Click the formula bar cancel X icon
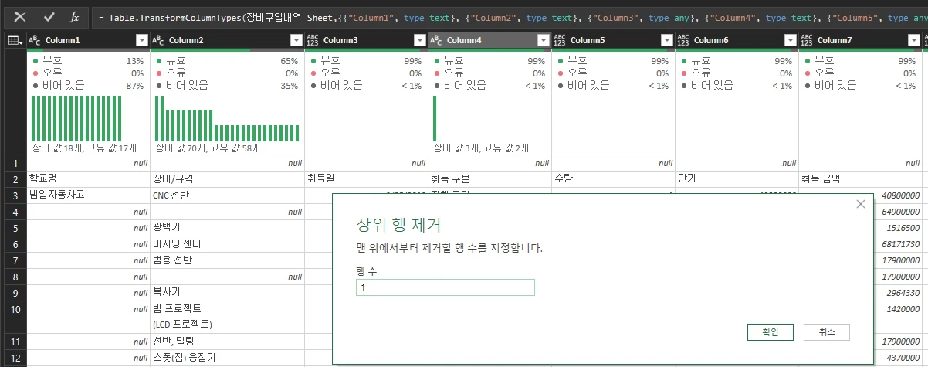The image size is (928, 367). (x=20, y=16)
